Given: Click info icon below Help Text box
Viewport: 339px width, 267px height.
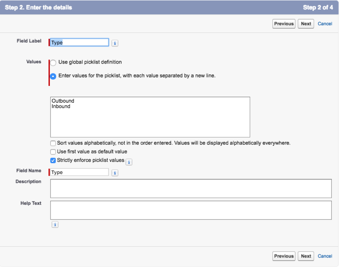Looking at the screenshot, I should tap(55, 224).
